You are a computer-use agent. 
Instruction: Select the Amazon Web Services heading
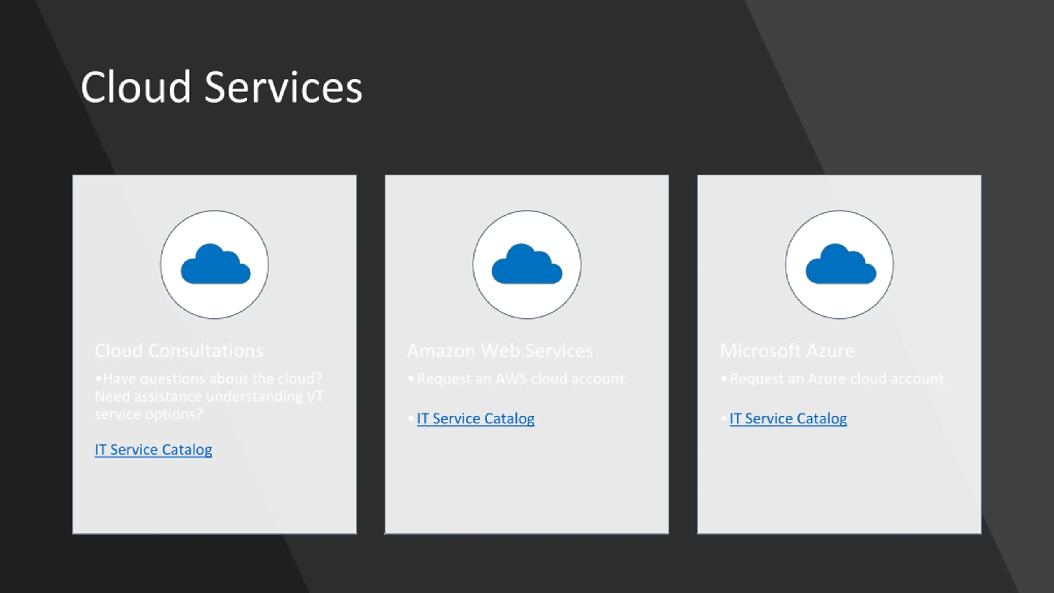(500, 351)
